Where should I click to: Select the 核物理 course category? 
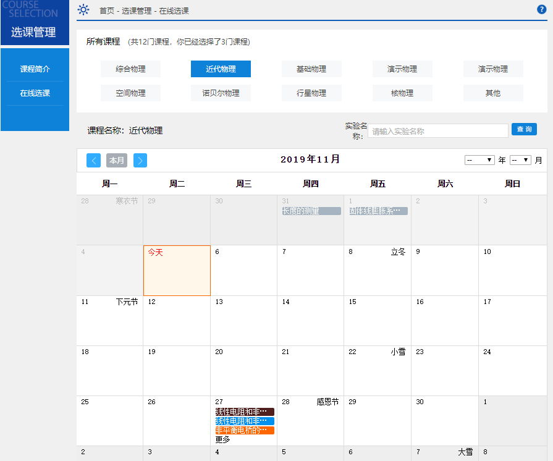tap(402, 93)
